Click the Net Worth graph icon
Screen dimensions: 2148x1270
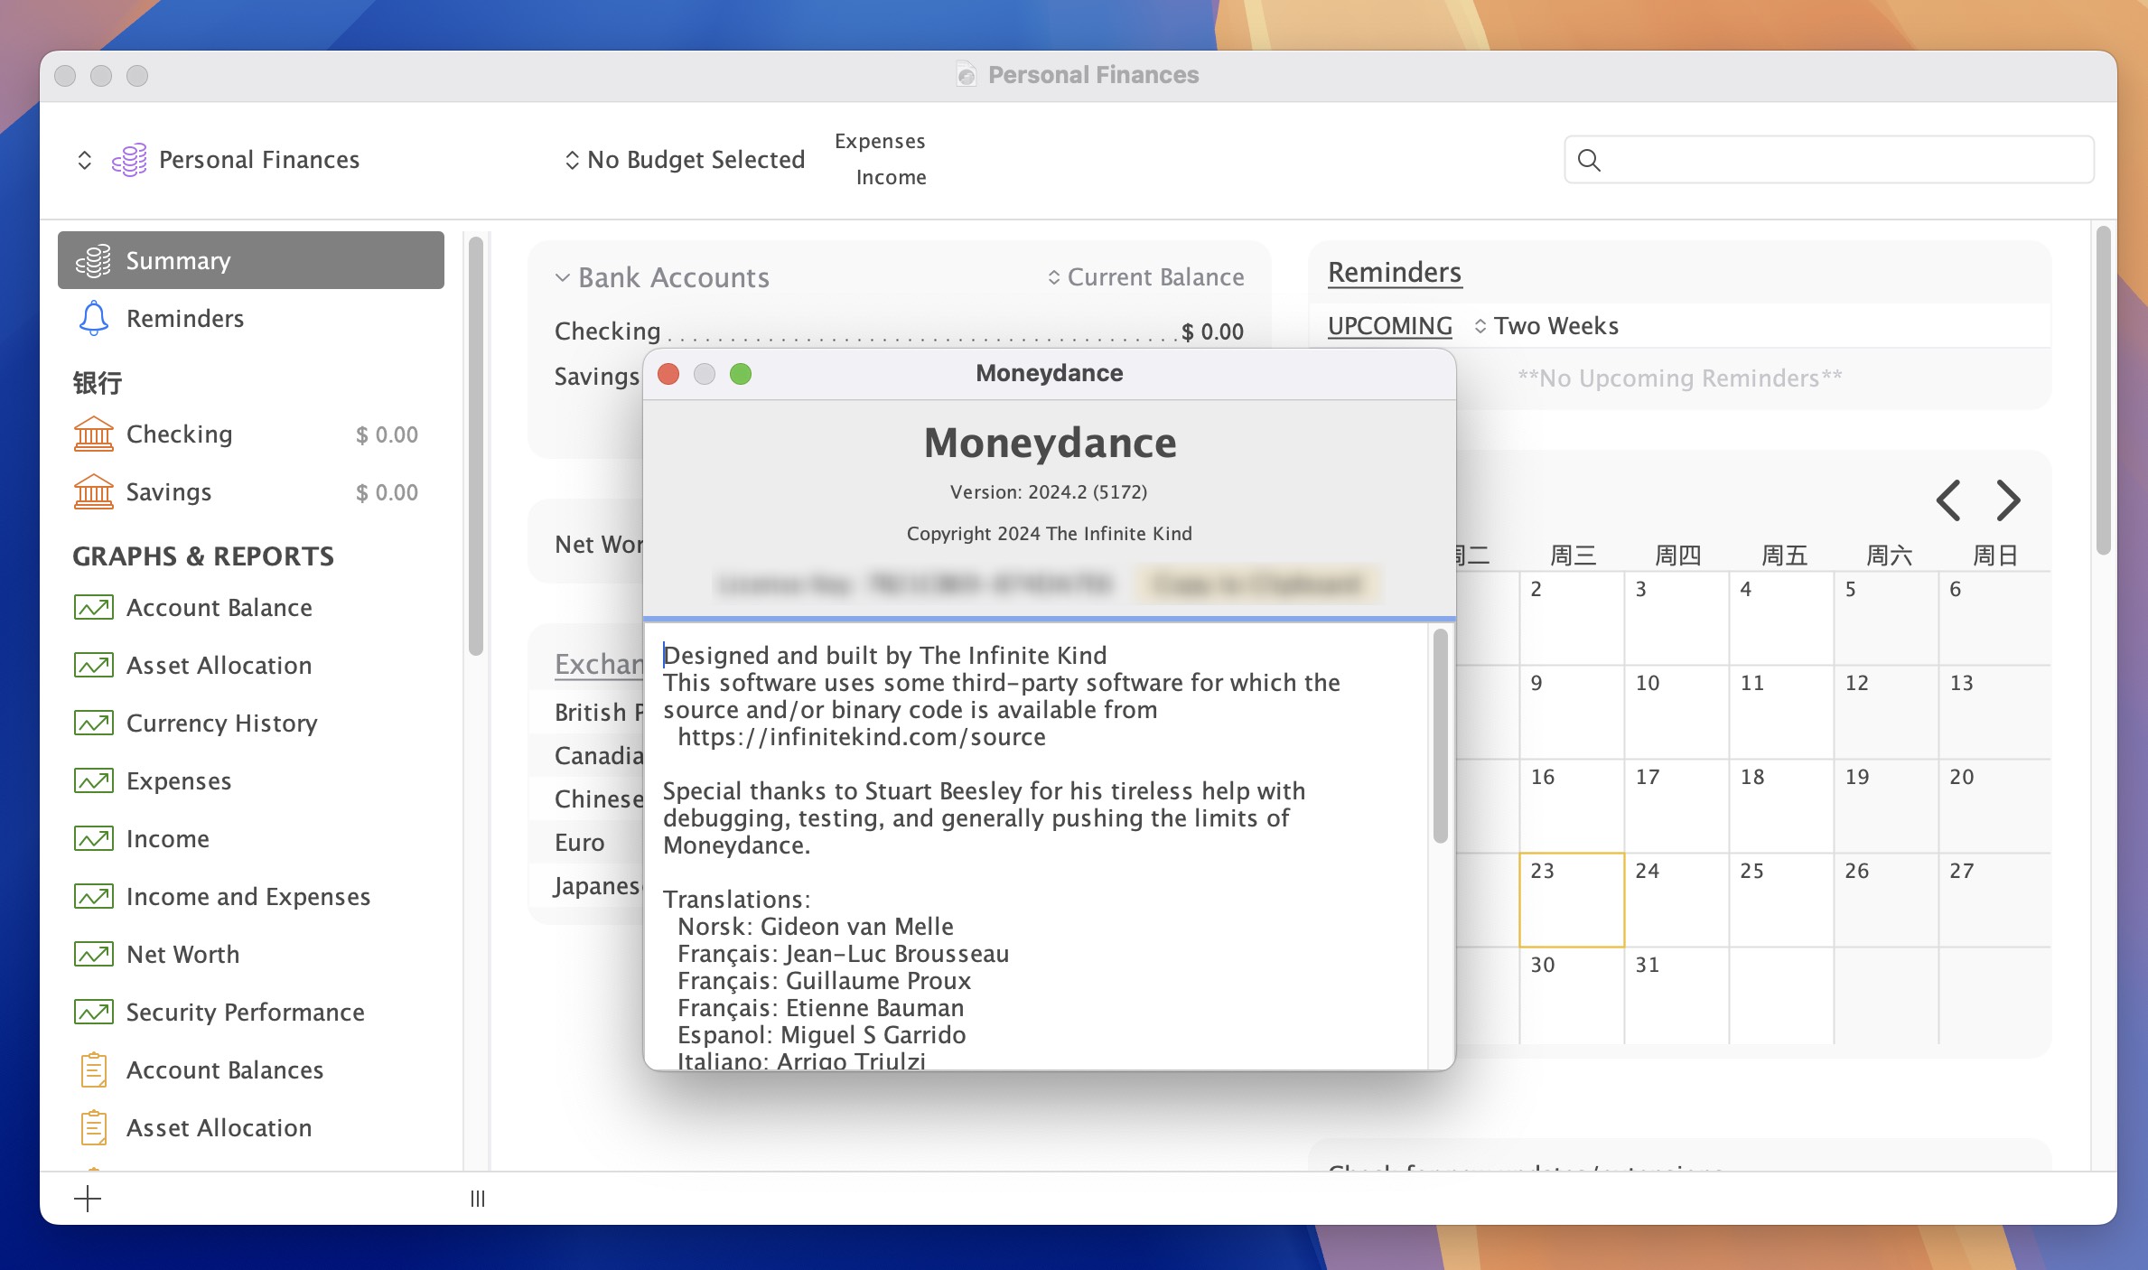tap(92, 954)
